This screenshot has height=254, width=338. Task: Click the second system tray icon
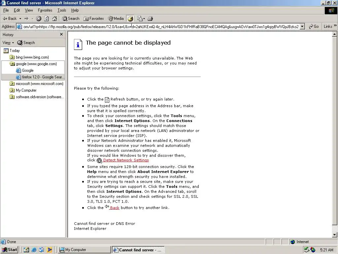tap(313, 250)
